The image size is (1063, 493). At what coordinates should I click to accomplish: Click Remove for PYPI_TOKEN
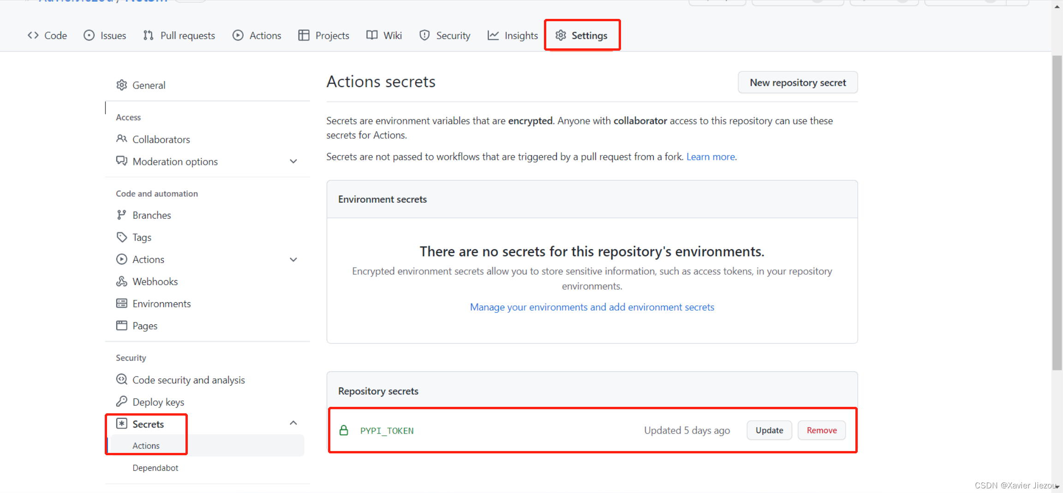coord(822,430)
